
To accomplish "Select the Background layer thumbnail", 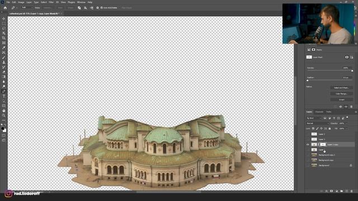I will point(314,165).
